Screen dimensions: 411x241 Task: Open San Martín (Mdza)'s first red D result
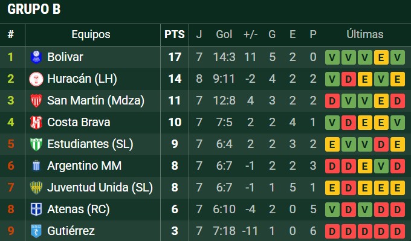[x=332, y=101]
